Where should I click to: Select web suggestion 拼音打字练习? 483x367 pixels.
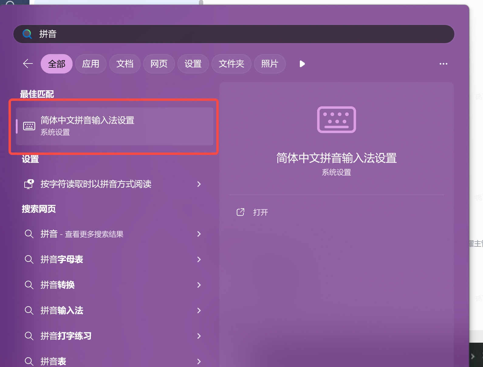coord(66,336)
